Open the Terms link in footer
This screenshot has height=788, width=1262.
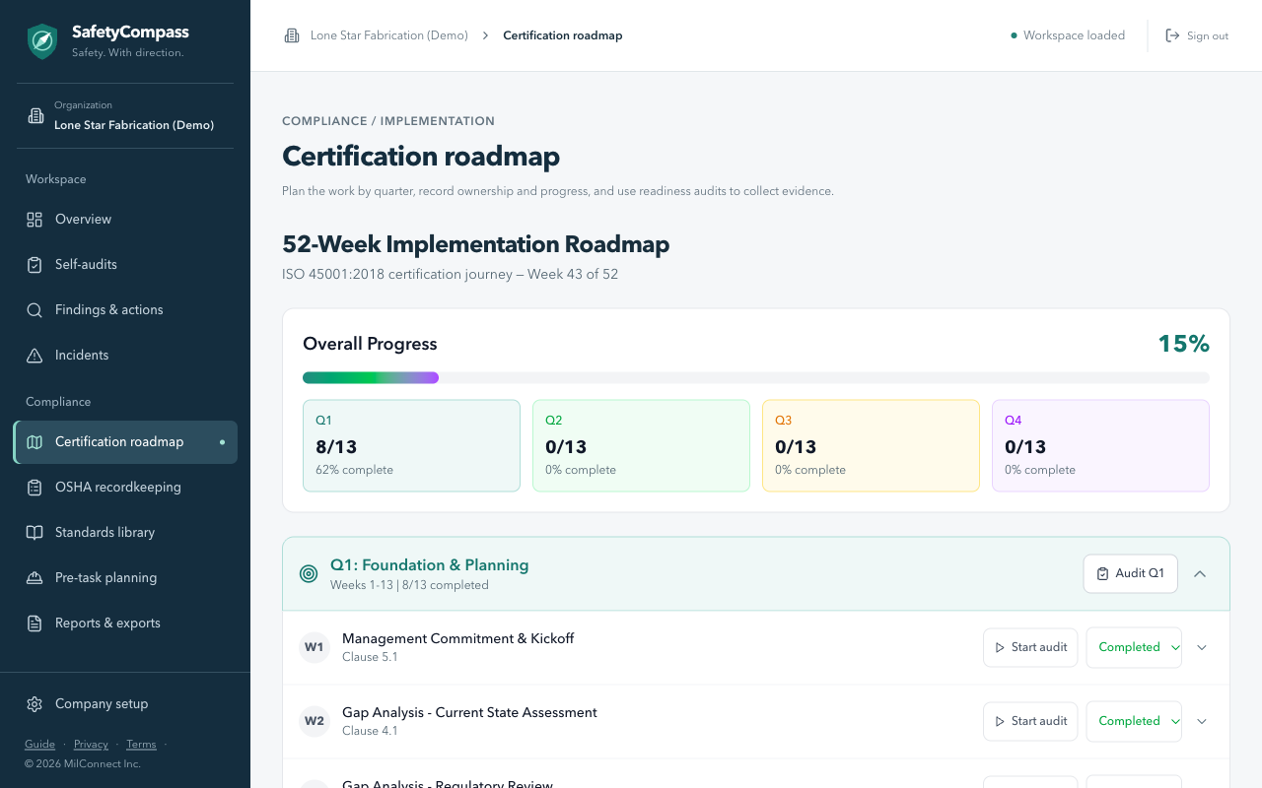pos(141,745)
